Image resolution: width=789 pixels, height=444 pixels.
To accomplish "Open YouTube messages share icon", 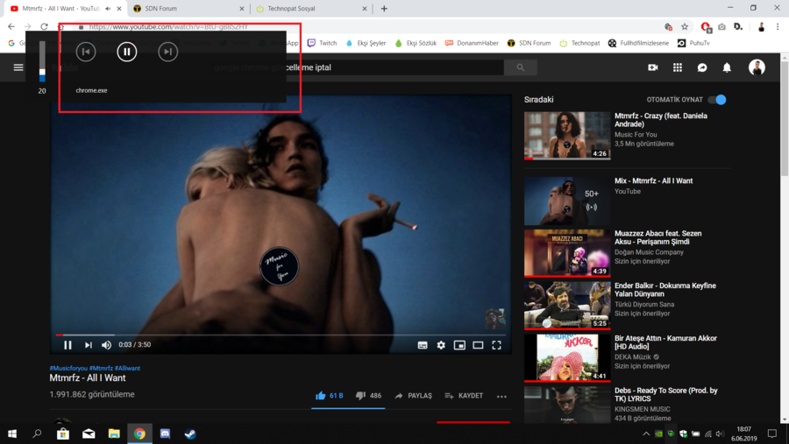I will click(x=702, y=67).
